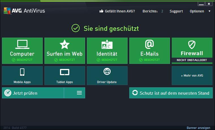Click the Surfen im Web title
The height and width of the screenshot is (130, 215).
64,54
